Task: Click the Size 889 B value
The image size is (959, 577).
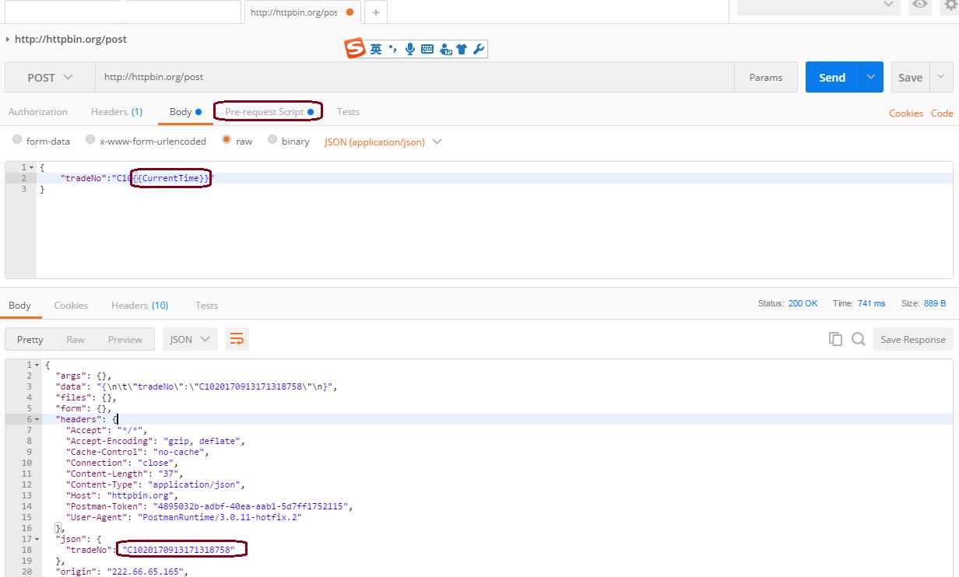Action: [x=935, y=303]
